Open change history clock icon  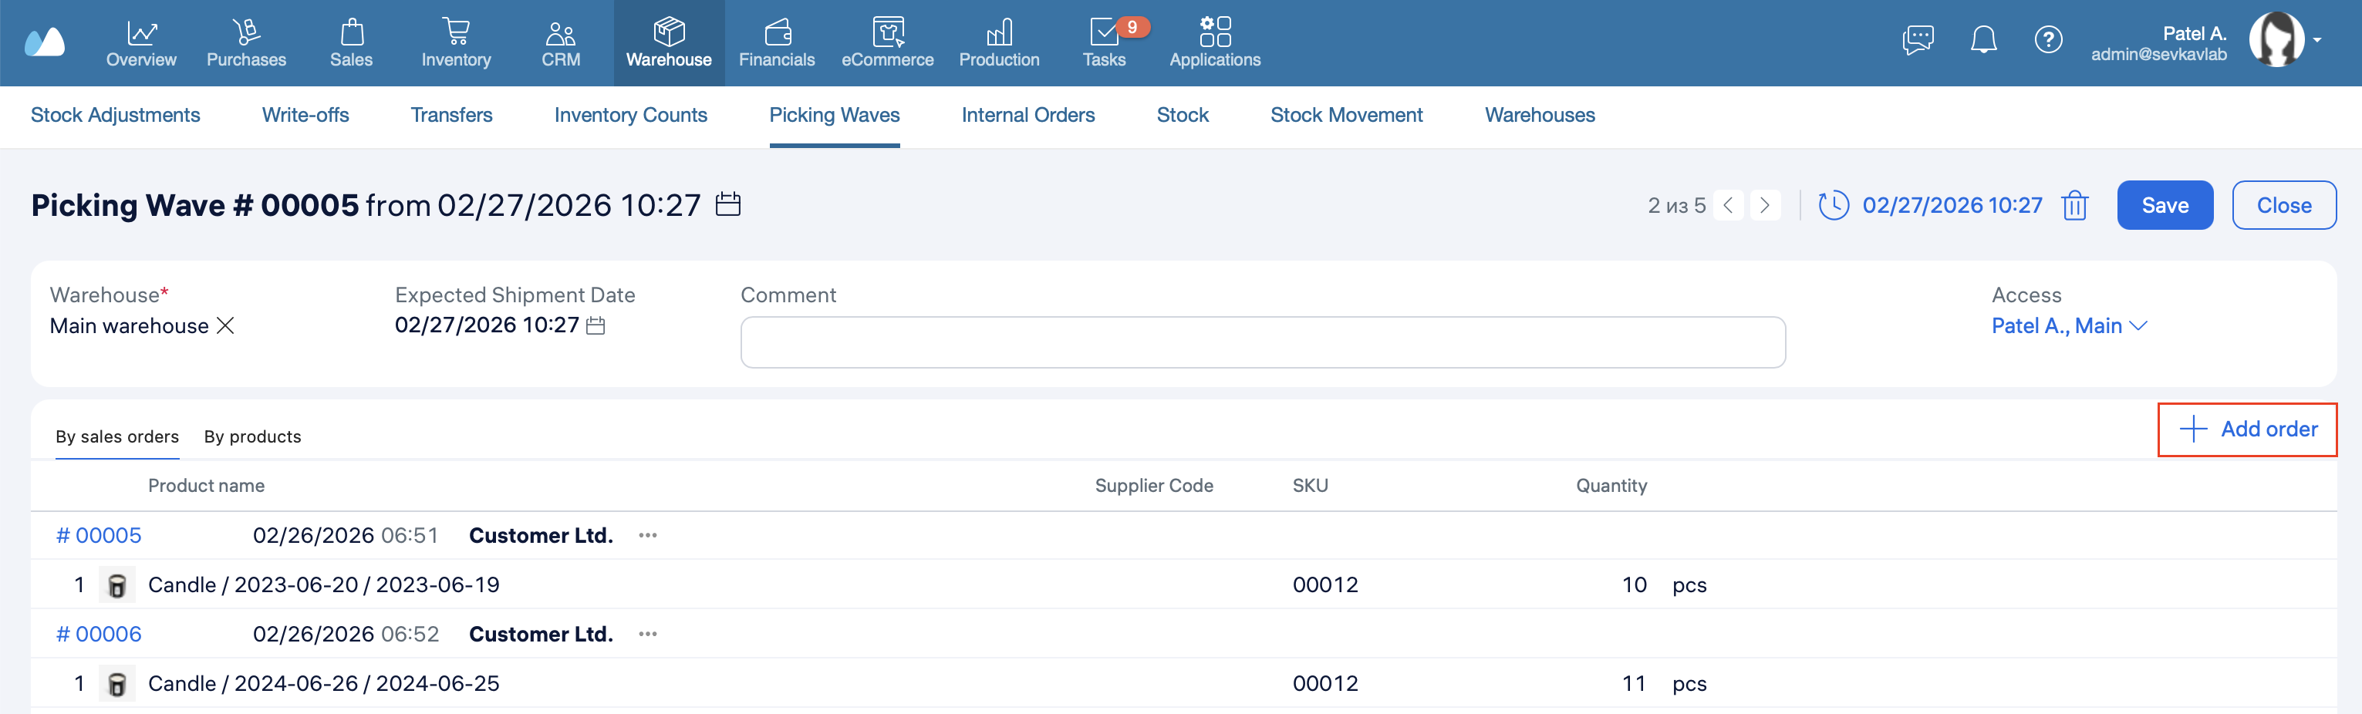1833,204
